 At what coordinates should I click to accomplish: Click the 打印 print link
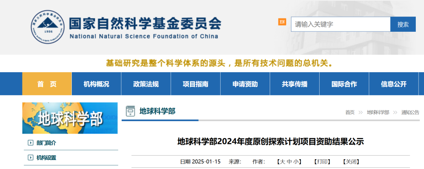click(x=322, y=162)
